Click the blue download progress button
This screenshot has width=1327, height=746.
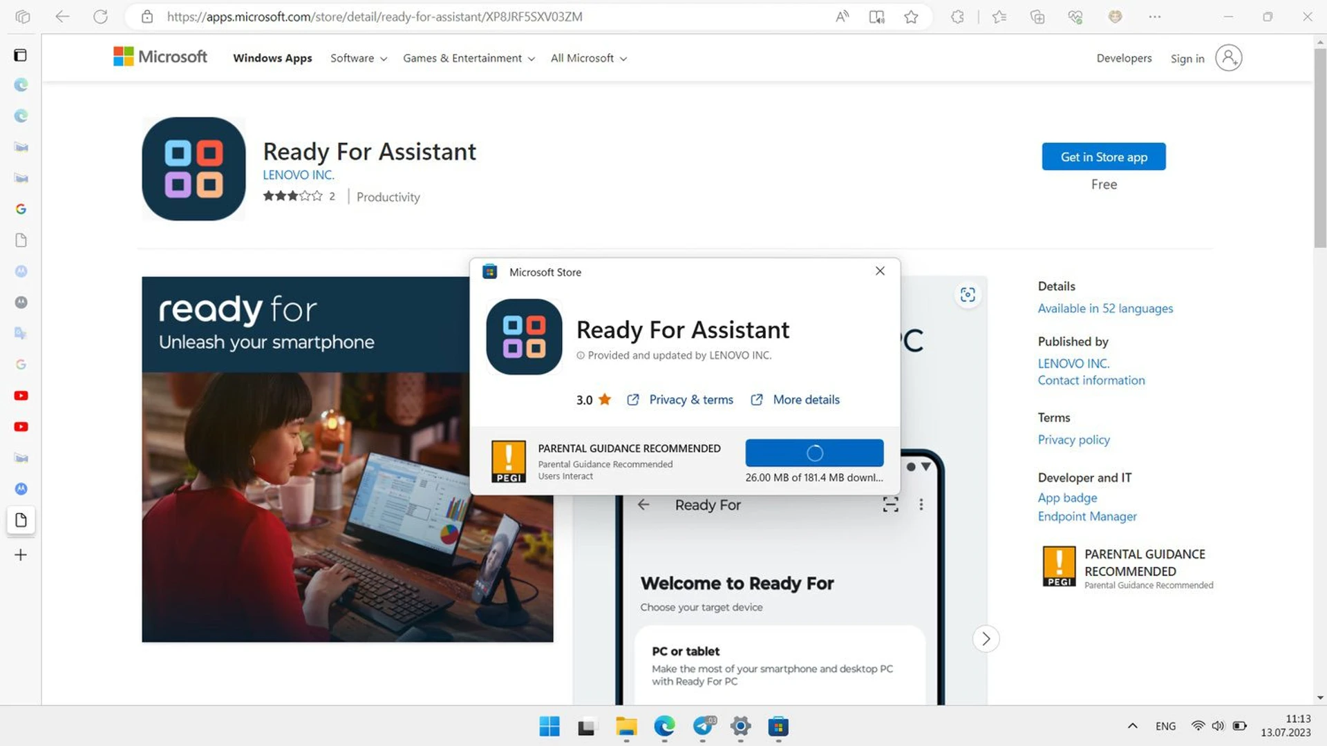coord(814,452)
